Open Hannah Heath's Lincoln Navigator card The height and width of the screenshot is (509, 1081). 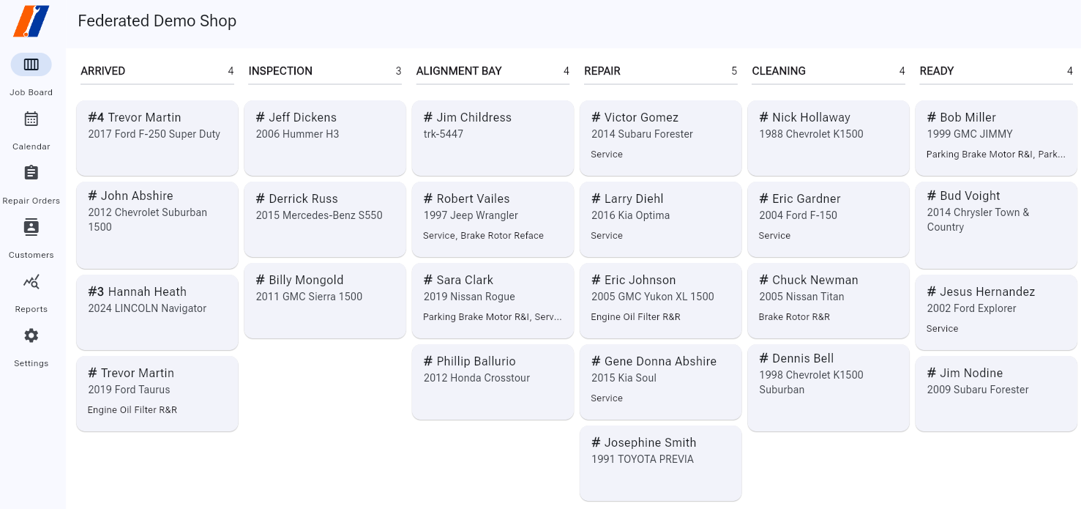pos(157,313)
